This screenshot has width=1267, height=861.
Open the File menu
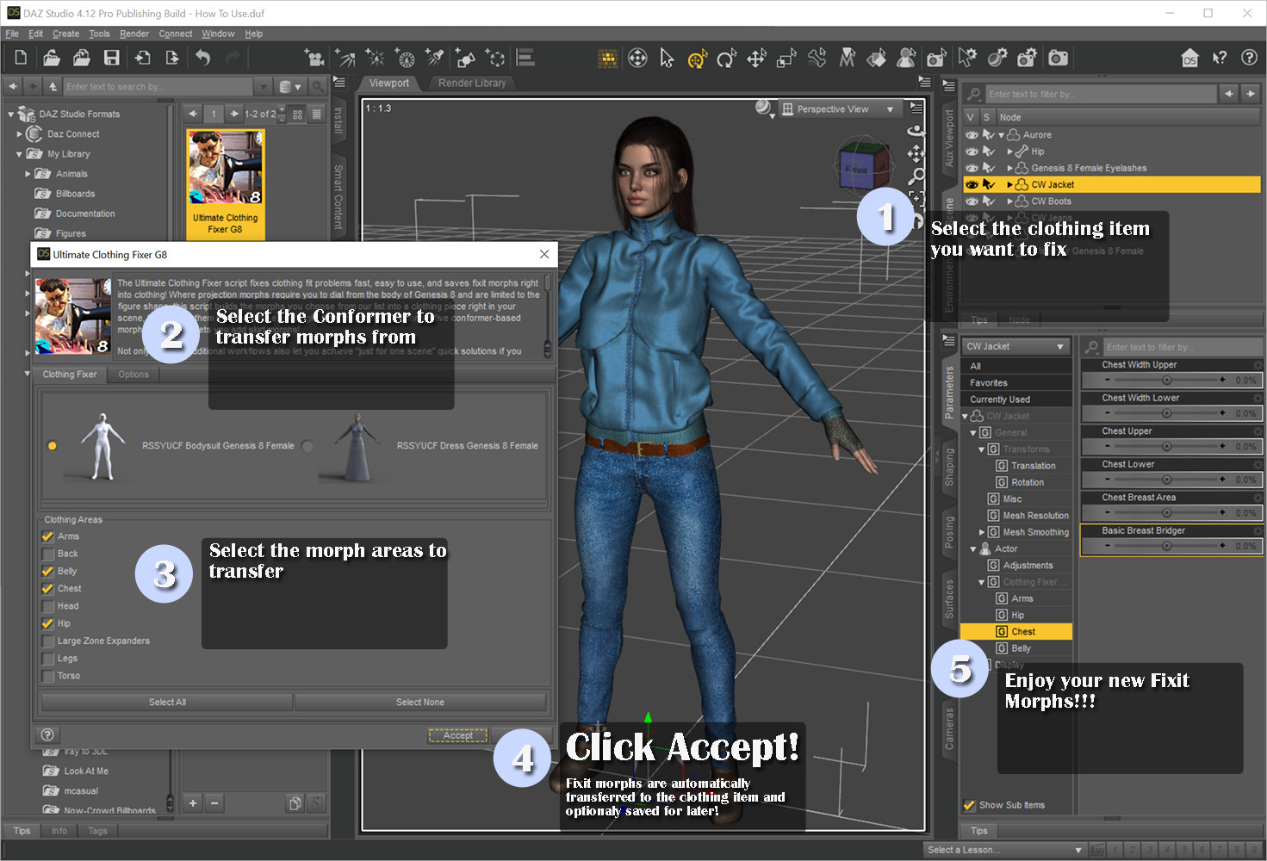tap(12, 34)
